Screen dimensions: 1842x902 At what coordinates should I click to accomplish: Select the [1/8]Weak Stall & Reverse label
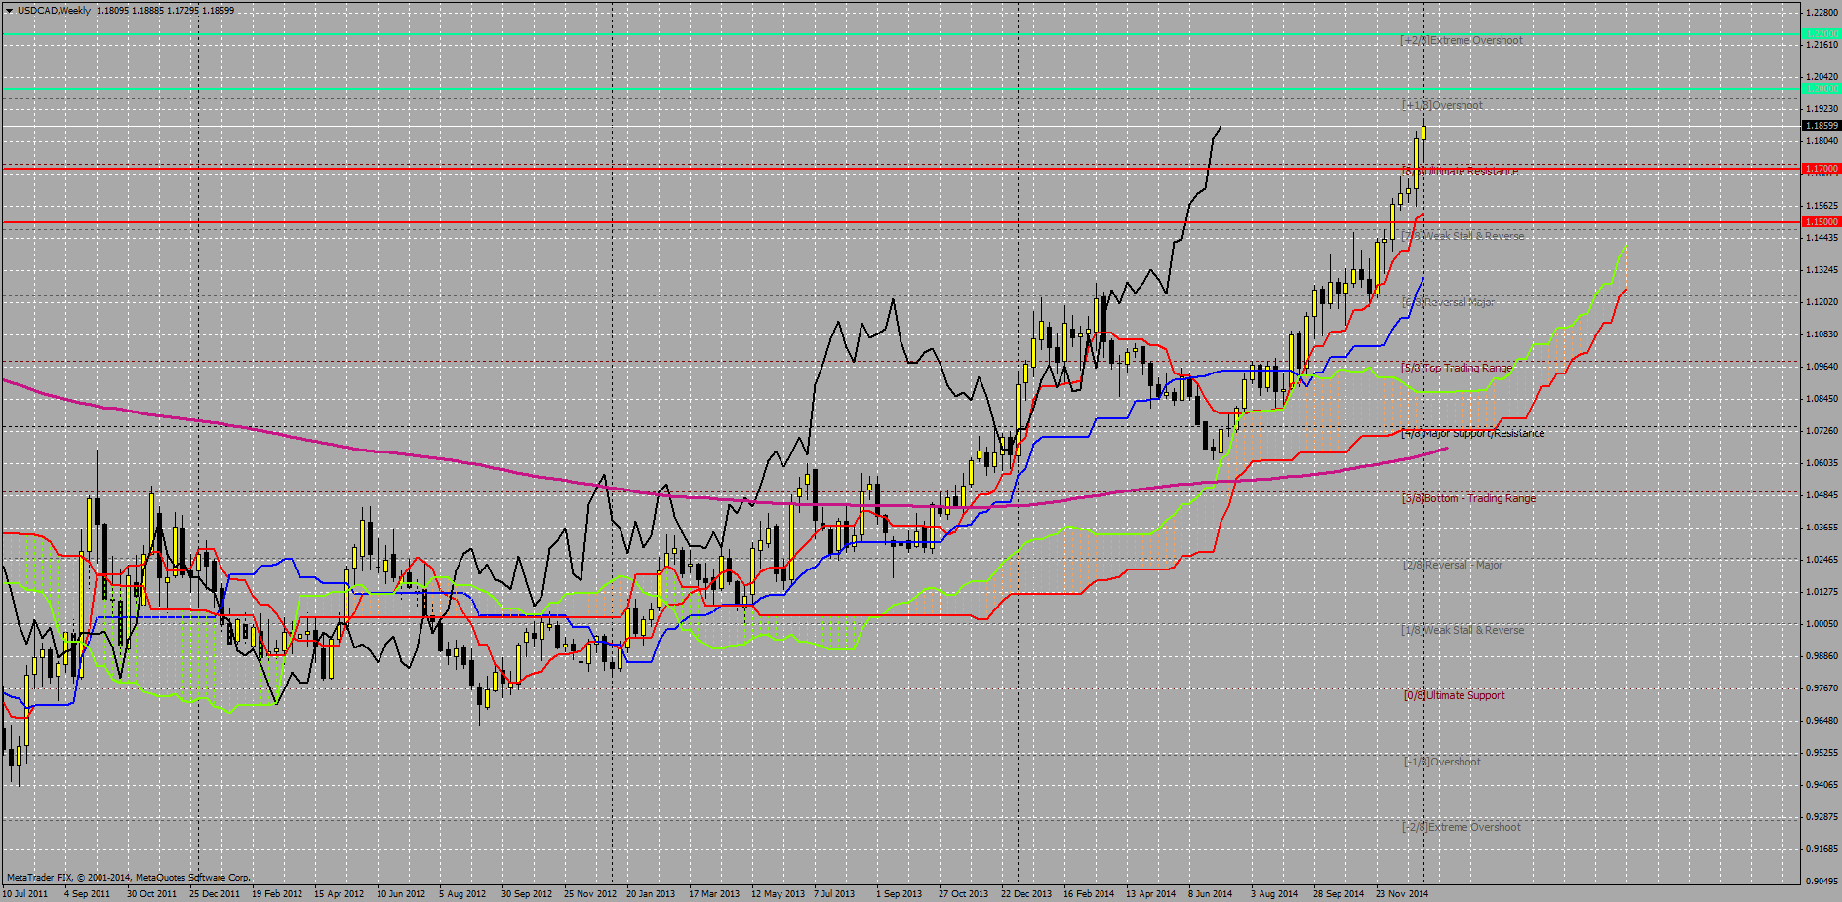(1462, 630)
